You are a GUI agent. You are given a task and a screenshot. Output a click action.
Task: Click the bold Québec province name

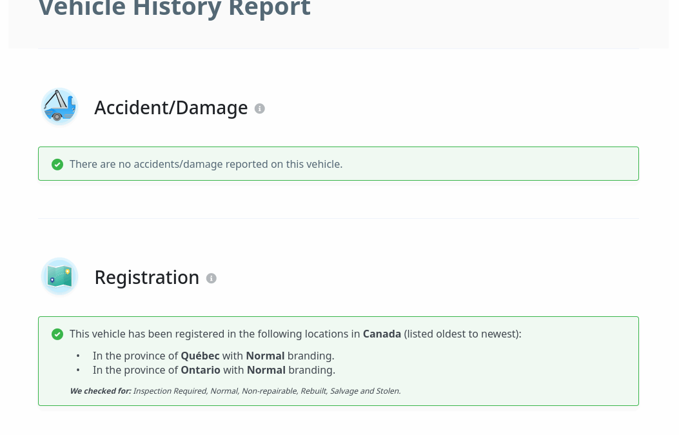click(x=200, y=356)
